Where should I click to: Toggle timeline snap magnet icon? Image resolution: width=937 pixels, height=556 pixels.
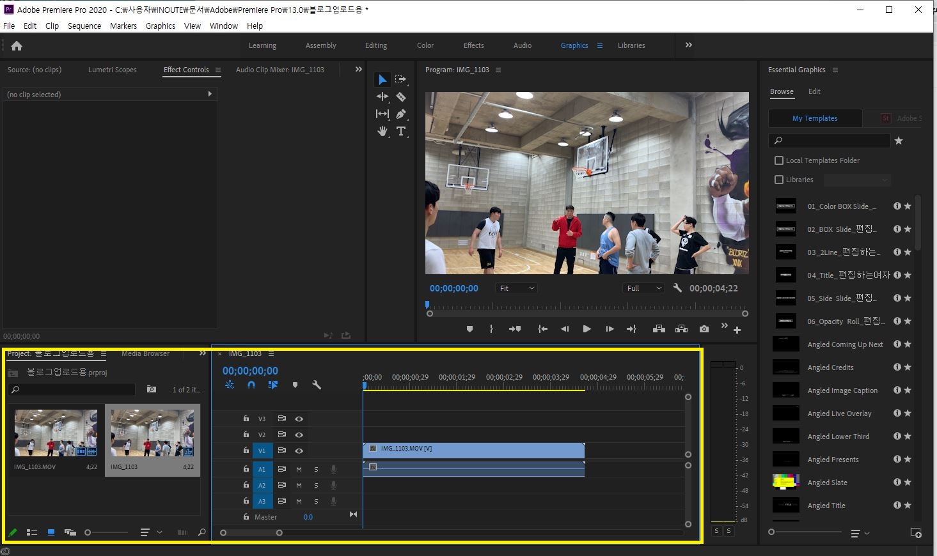coord(251,385)
